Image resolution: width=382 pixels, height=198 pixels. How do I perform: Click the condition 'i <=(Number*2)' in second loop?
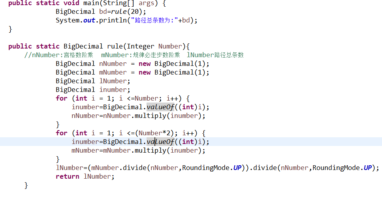[147, 133]
